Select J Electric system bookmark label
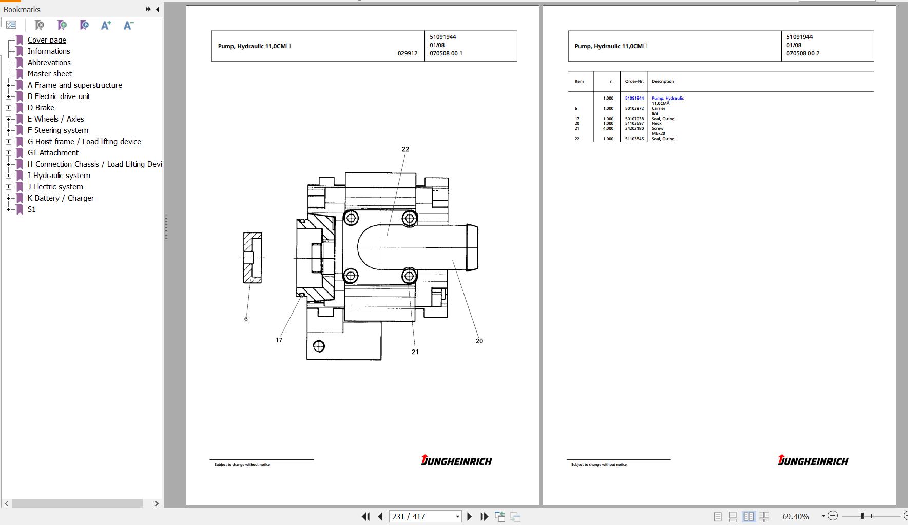Image resolution: width=908 pixels, height=525 pixels. (55, 187)
